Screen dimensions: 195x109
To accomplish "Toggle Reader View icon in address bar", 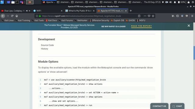I will tap(139, 16).
